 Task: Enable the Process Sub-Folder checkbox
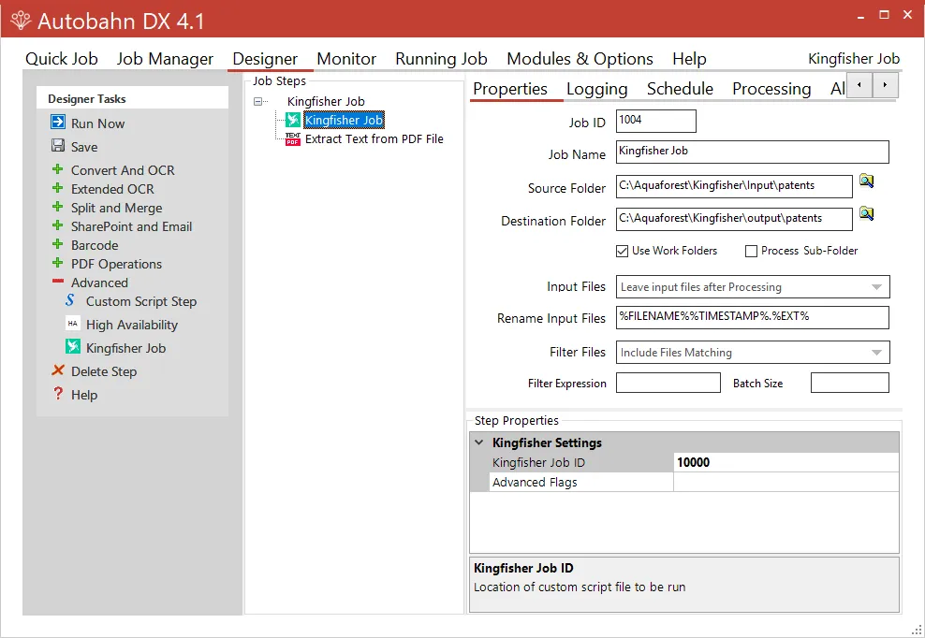[x=751, y=251]
